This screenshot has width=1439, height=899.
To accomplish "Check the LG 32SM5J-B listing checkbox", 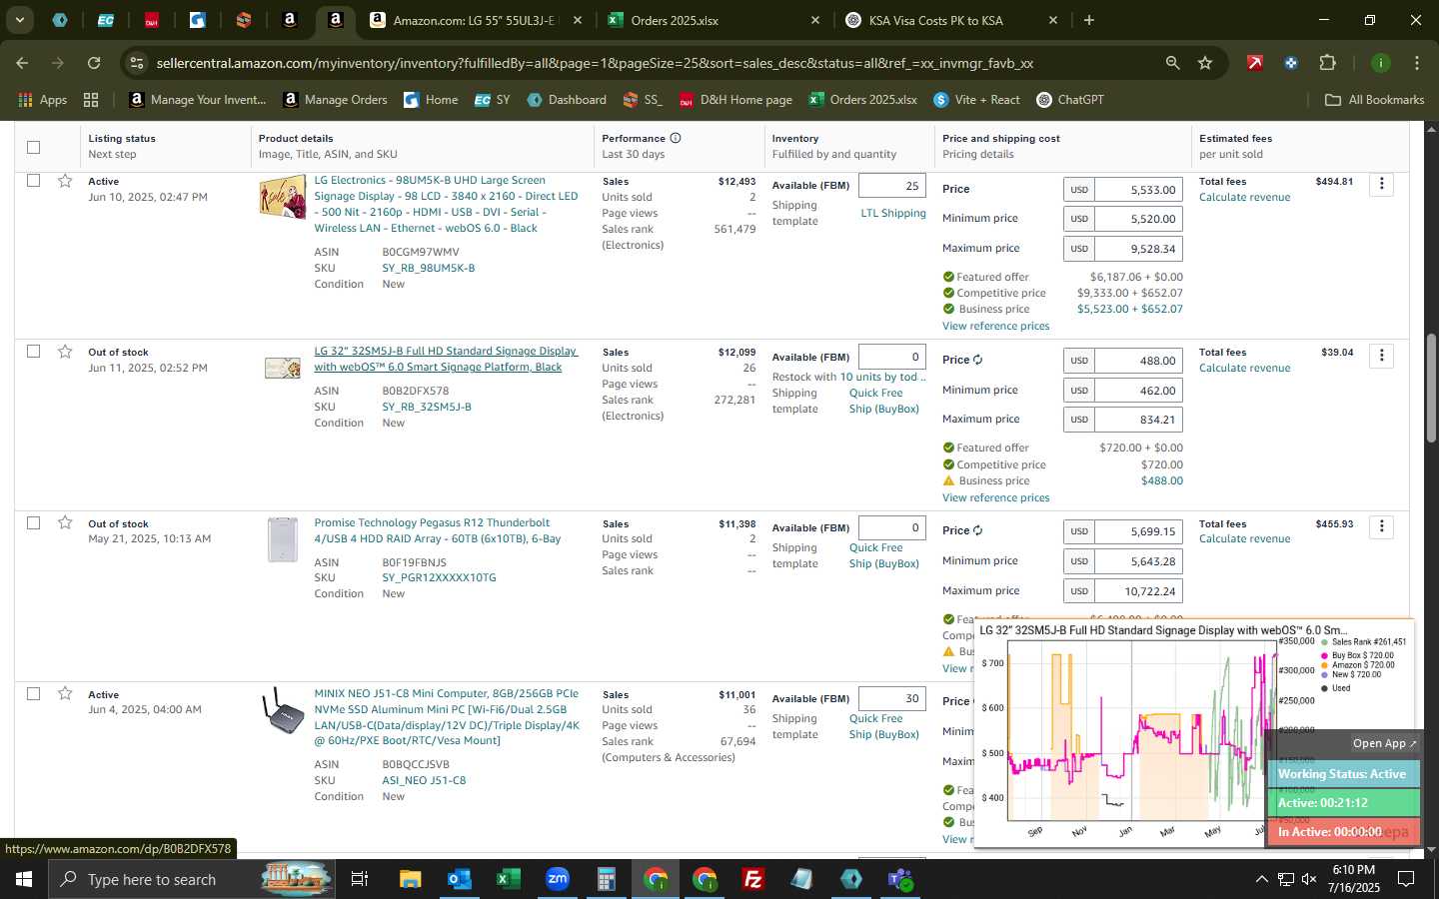I will [x=33, y=352].
